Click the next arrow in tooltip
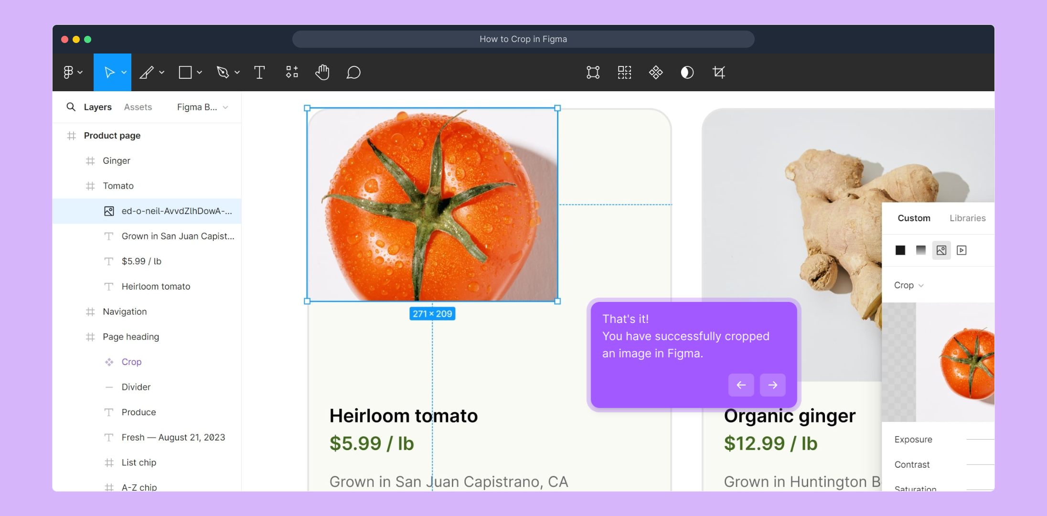 point(773,385)
